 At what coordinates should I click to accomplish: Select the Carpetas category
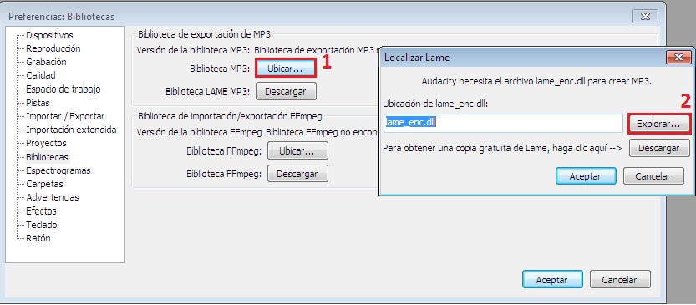pyautogui.click(x=44, y=184)
